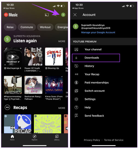Play Kinna Sona thumbnail

coord(54,85)
